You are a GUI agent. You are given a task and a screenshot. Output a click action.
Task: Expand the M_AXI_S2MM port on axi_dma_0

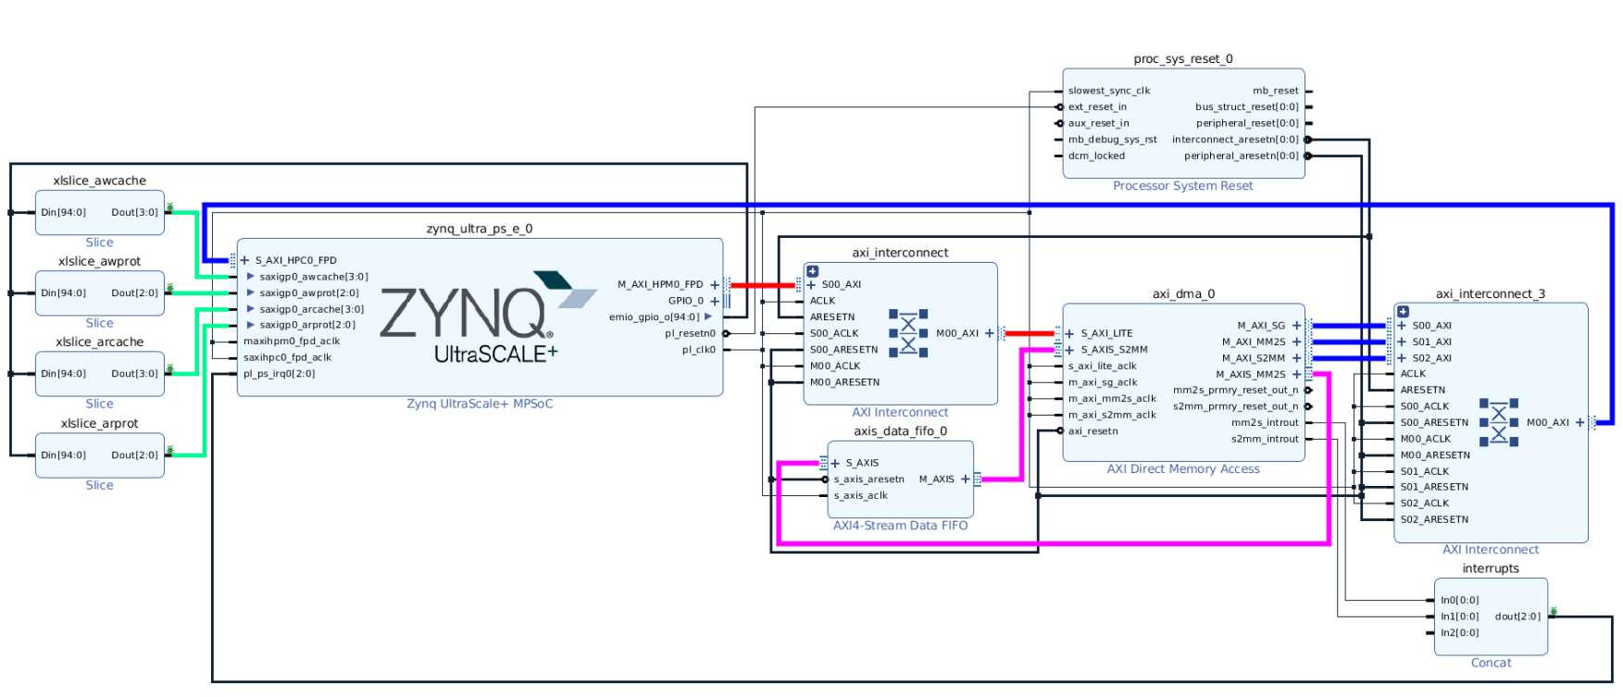tap(1297, 358)
